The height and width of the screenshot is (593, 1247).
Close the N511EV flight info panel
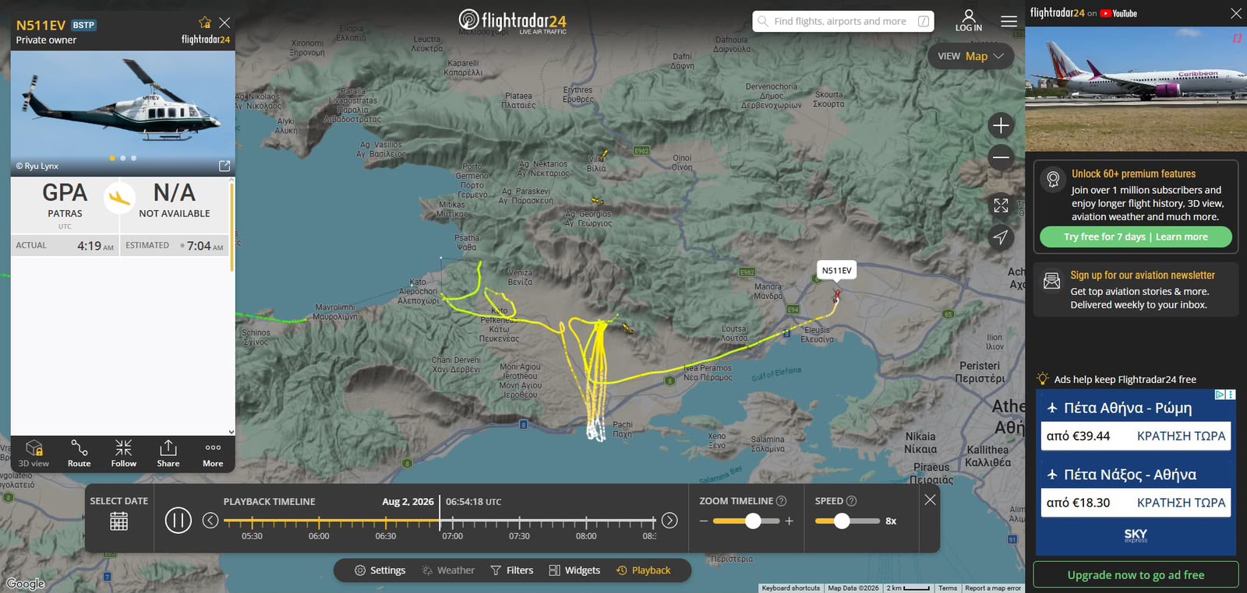point(224,23)
